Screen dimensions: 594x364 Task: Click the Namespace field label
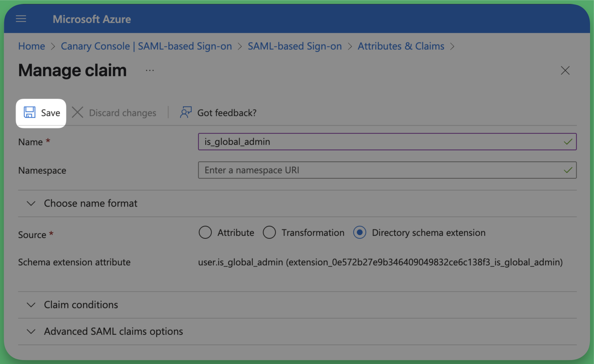pos(42,170)
